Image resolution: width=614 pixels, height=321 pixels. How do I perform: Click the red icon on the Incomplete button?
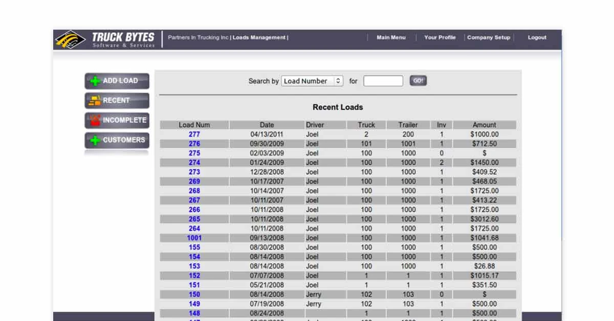94,120
